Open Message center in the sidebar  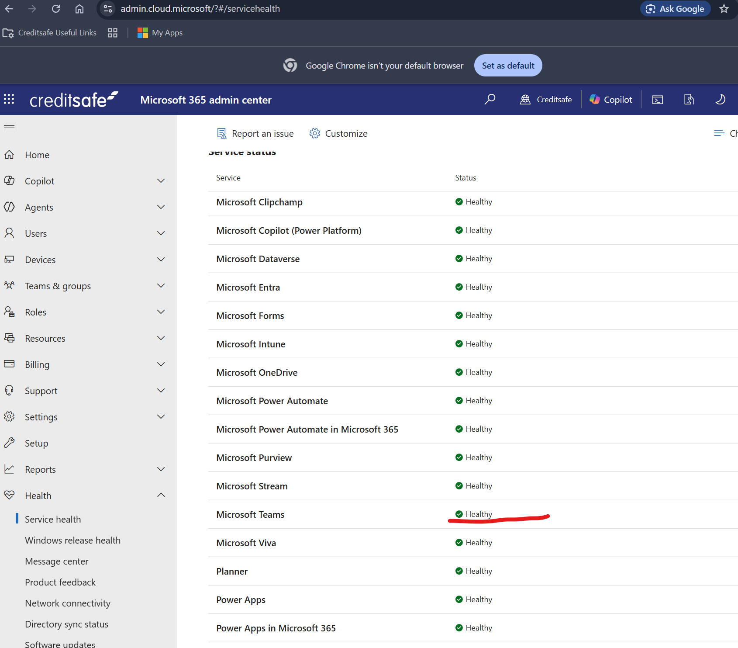(x=57, y=561)
